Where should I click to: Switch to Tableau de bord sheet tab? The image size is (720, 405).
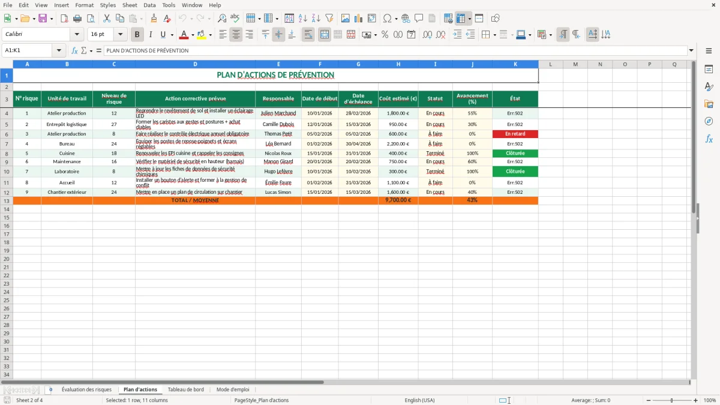[185, 389]
